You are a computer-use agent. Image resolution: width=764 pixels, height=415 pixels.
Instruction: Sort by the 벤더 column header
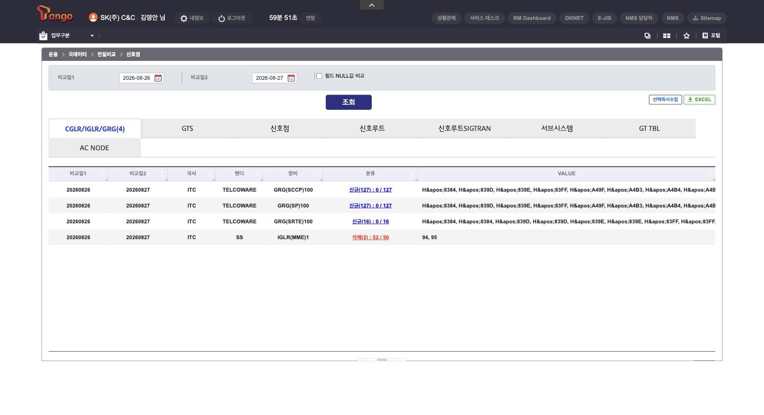(239, 174)
